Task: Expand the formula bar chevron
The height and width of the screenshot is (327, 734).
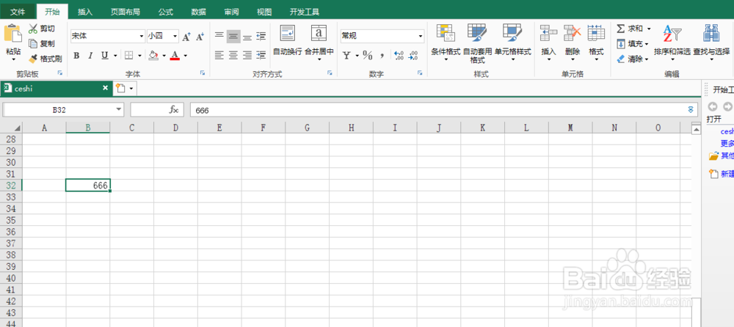Action: tap(691, 109)
